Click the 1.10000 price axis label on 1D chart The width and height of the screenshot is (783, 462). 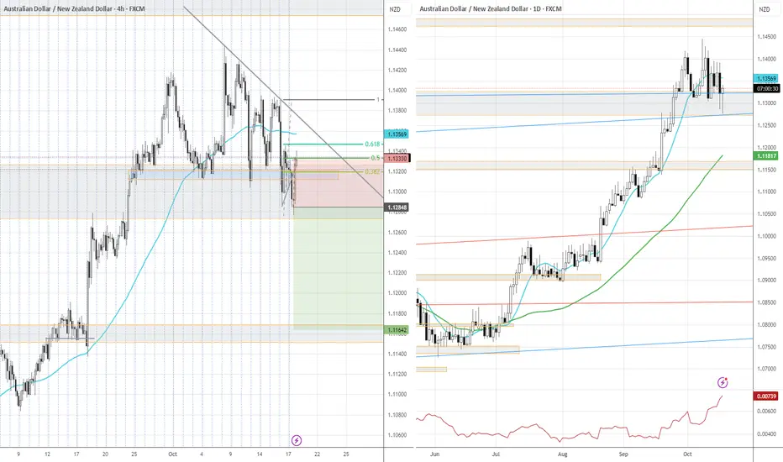coord(766,236)
